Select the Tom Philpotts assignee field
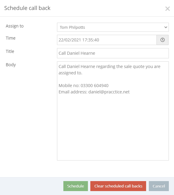Image resolution: width=174 pixels, height=195 pixels. [x=113, y=27]
